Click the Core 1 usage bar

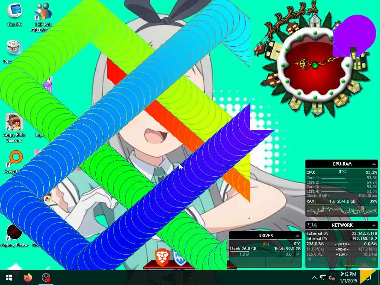333,178
